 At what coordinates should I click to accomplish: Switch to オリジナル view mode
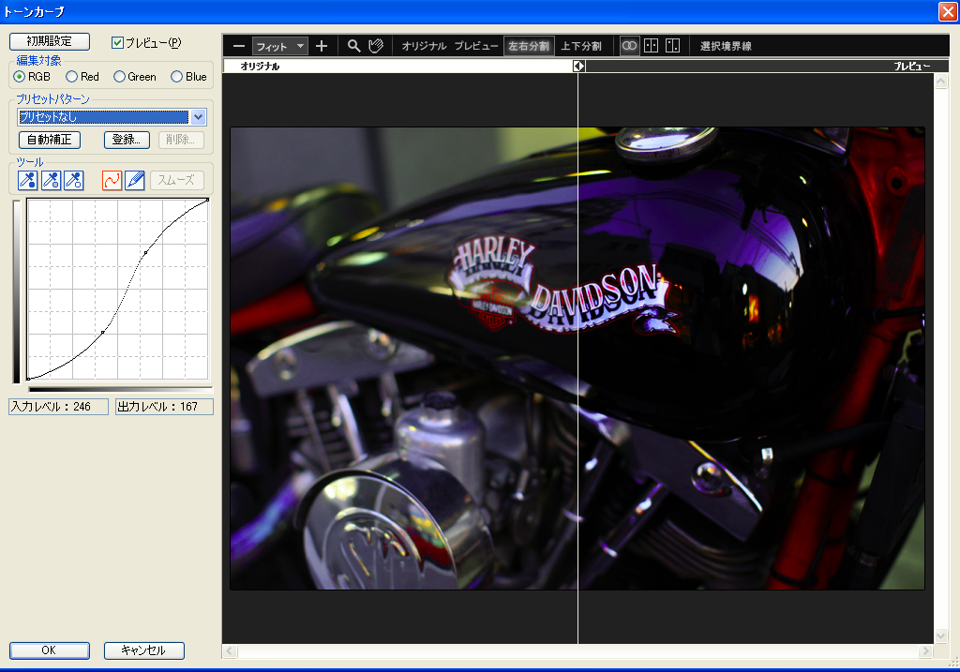tap(424, 46)
